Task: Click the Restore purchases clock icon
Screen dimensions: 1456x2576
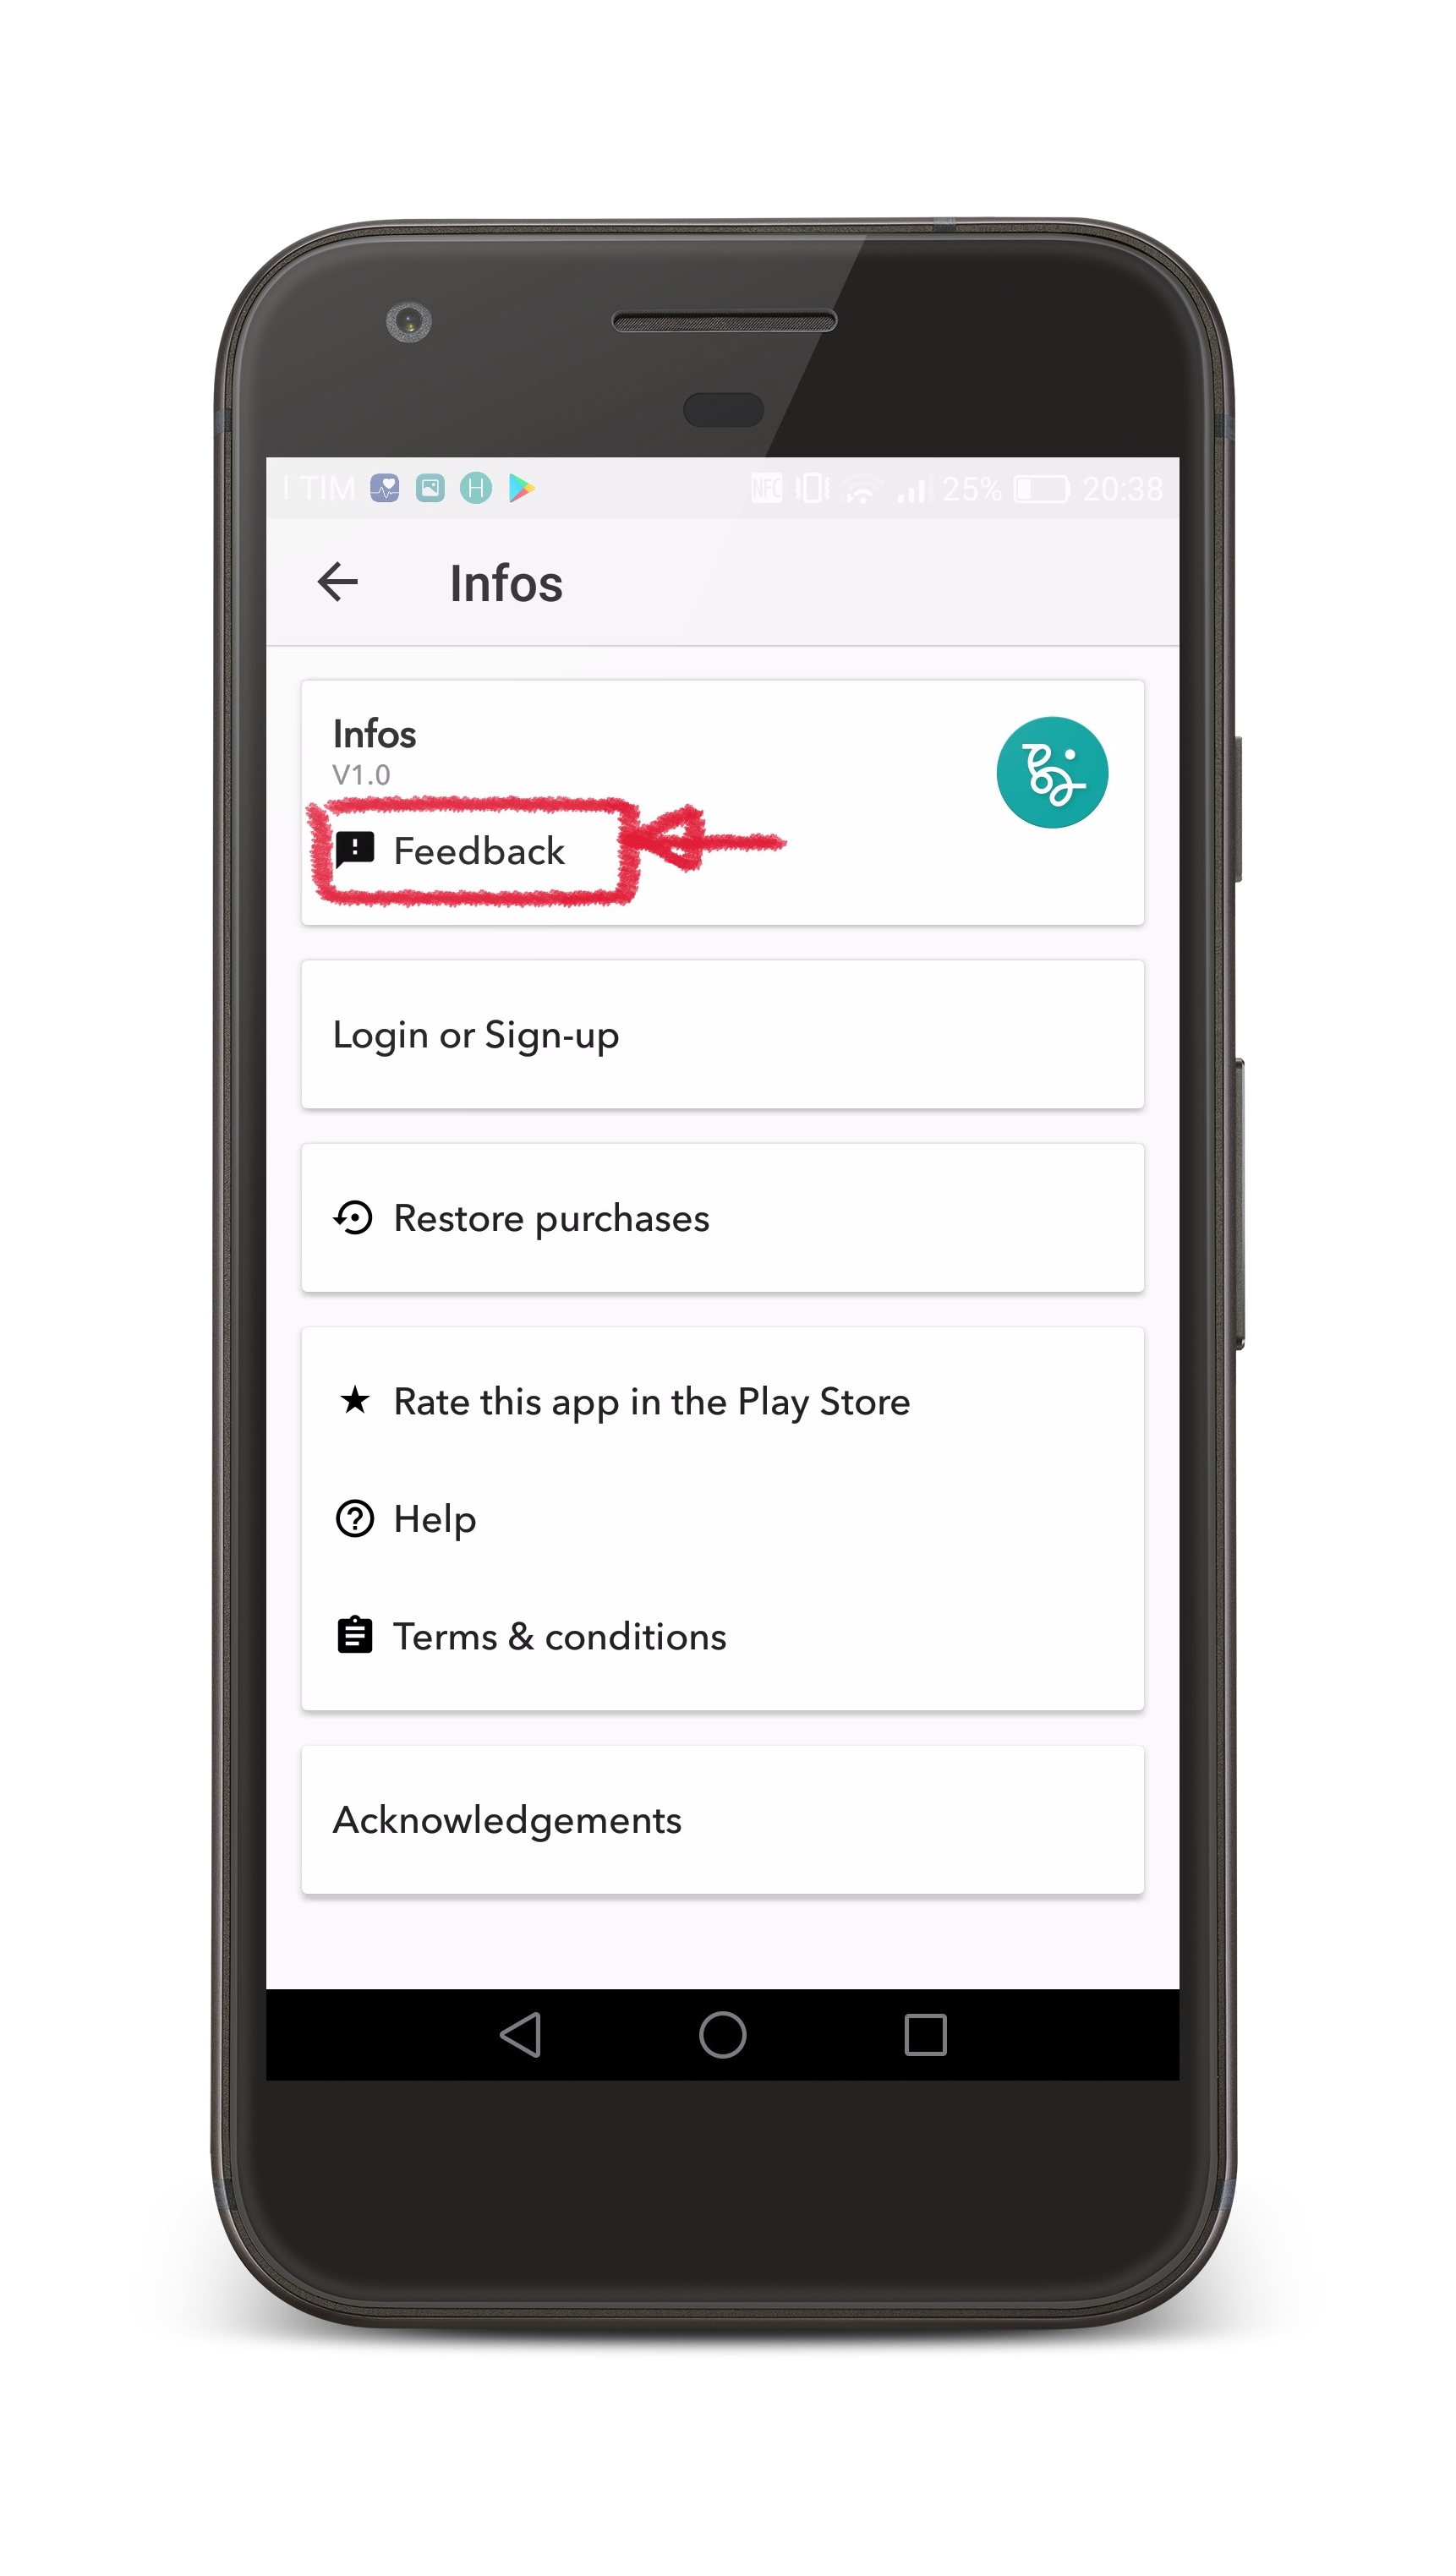Action: click(353, 1218)
